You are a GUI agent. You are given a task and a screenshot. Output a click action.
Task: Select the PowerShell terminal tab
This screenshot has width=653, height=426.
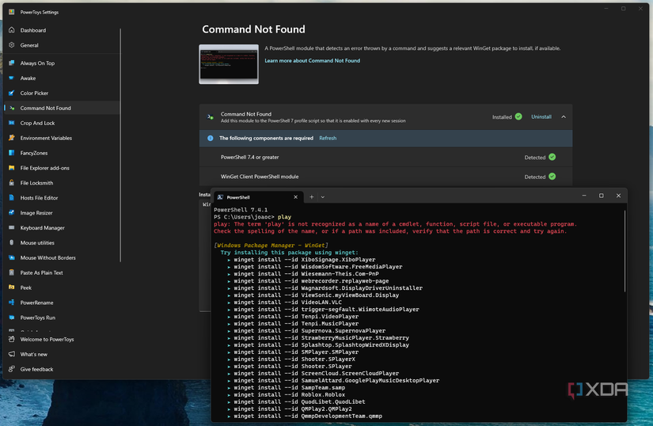258,197
